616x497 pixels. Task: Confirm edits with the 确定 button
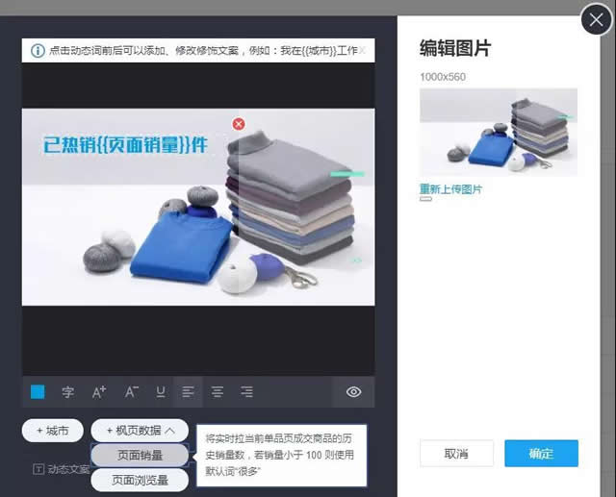(x=541, y=454)
